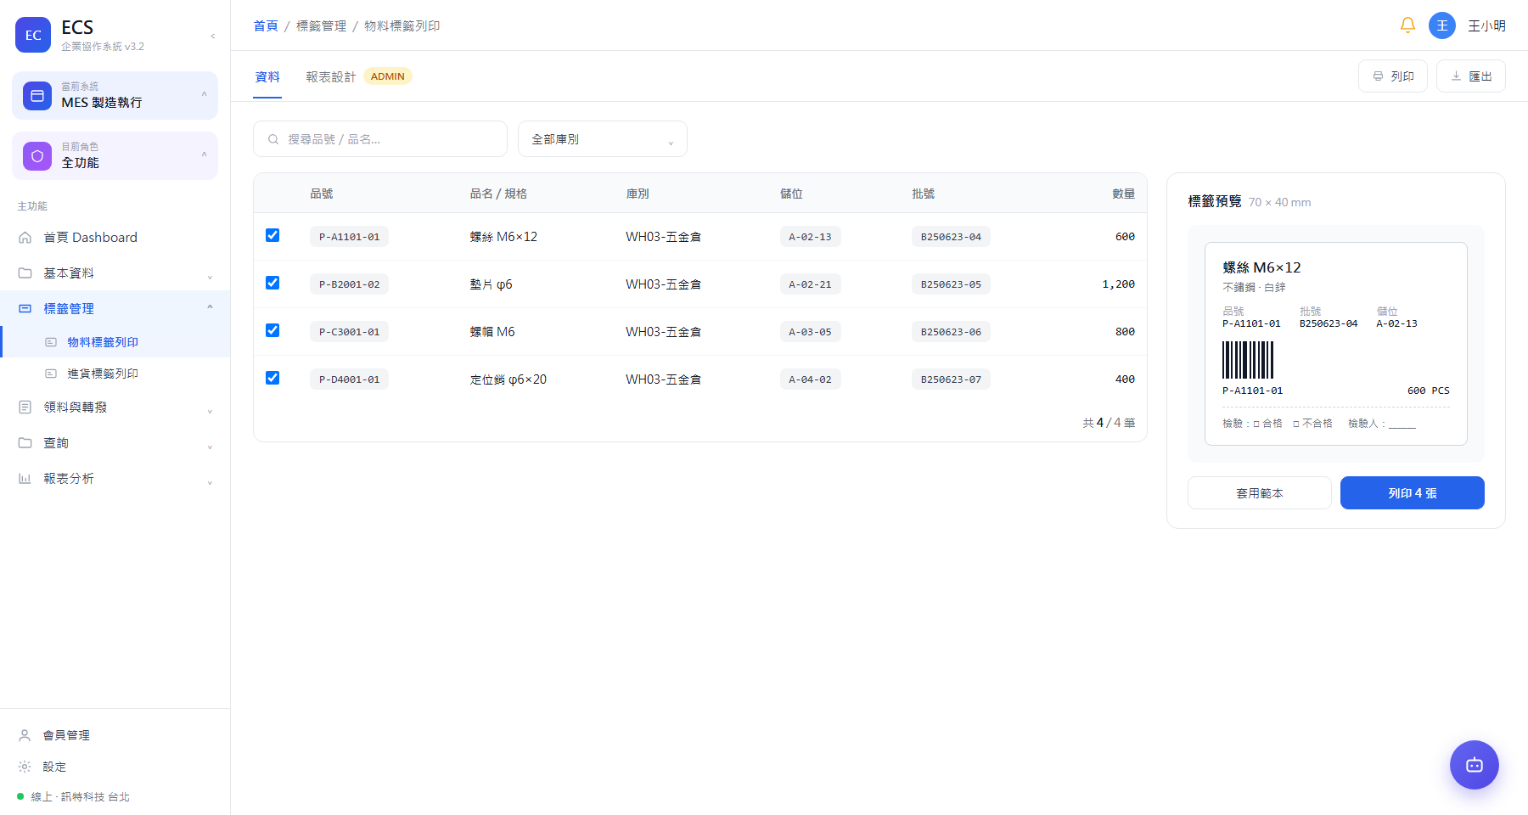Viewport: 1528px width, 815px height.
Task: Uncheck the row P-C3001-01 checkbox
Action: click(272, 330)
